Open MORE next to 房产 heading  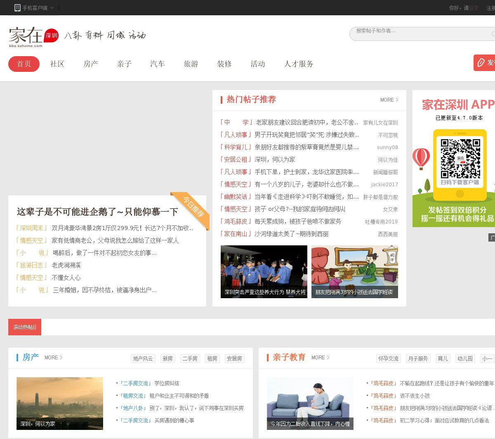click(x=53, y=358)
